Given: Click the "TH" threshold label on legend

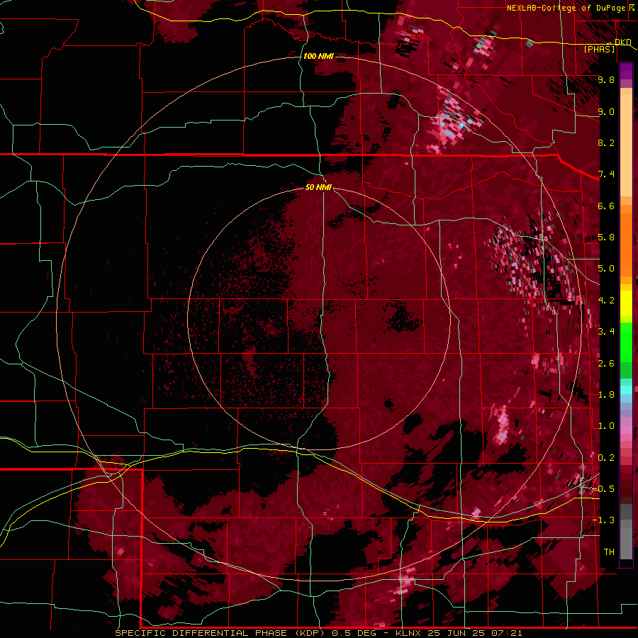Looking at the screenshot, I should point(609,552).
